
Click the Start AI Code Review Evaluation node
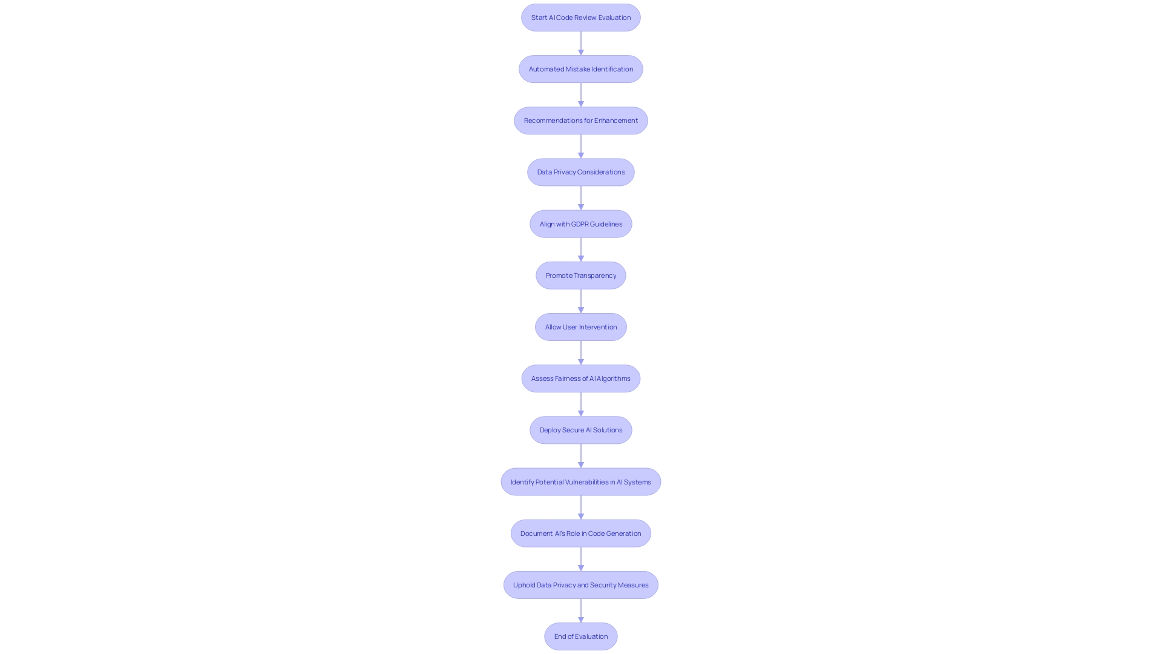(580, 17)
